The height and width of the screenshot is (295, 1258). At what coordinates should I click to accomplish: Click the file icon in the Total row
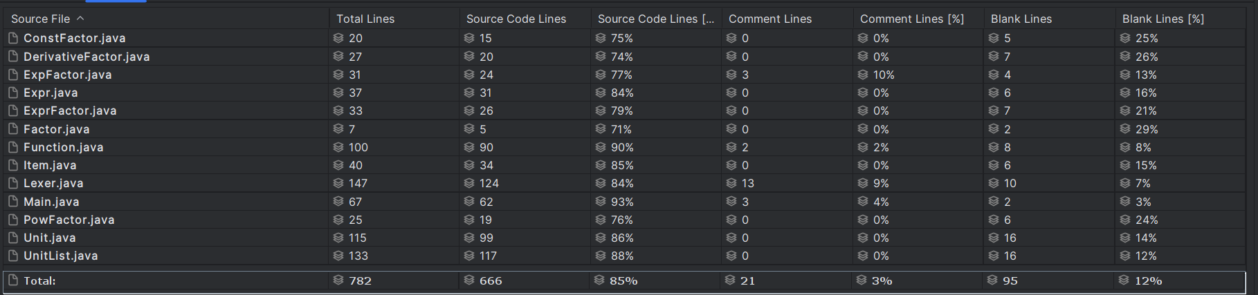point(12,280)
